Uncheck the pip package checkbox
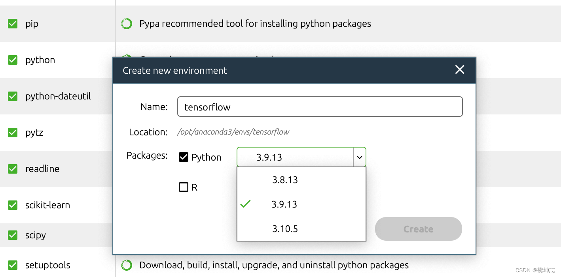The height and width of the screenshot is (277, 561). [x=13, y=24]
